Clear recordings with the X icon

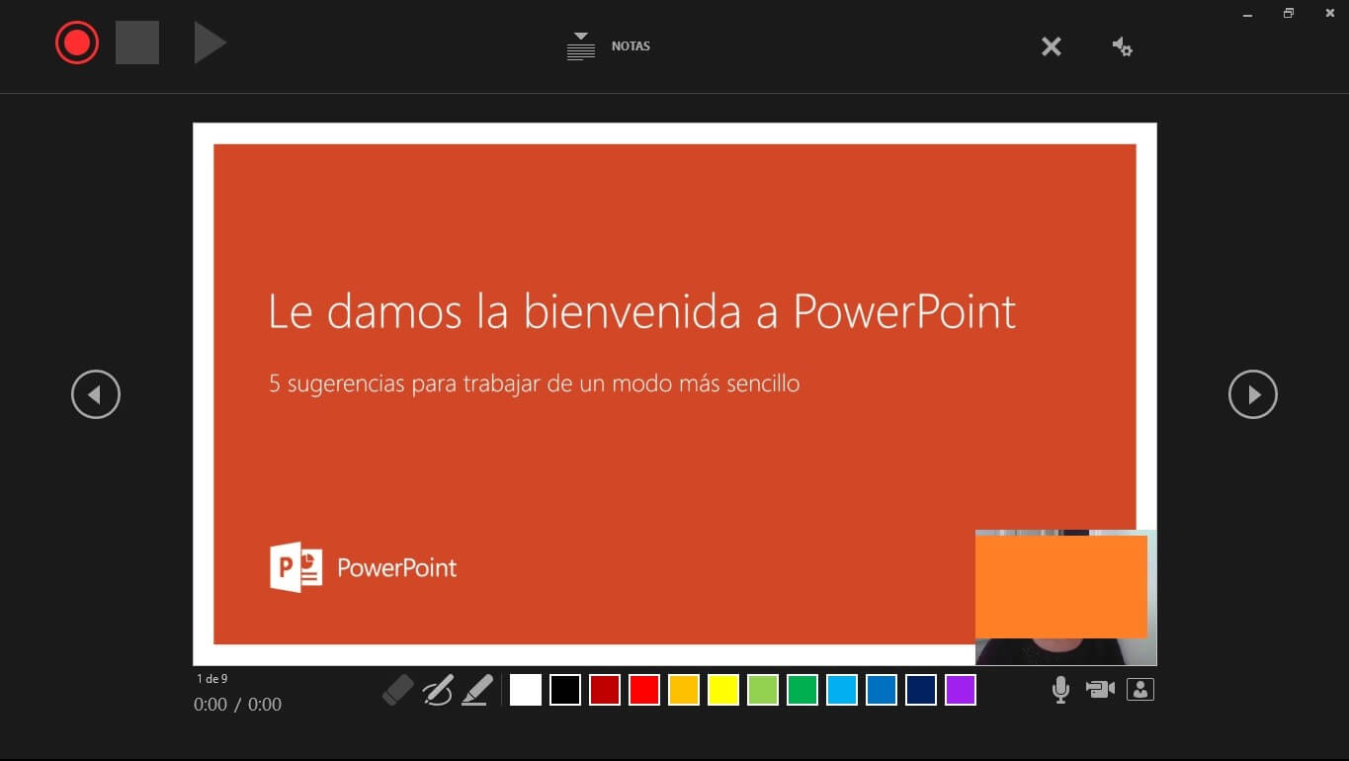coord(1052,46)
